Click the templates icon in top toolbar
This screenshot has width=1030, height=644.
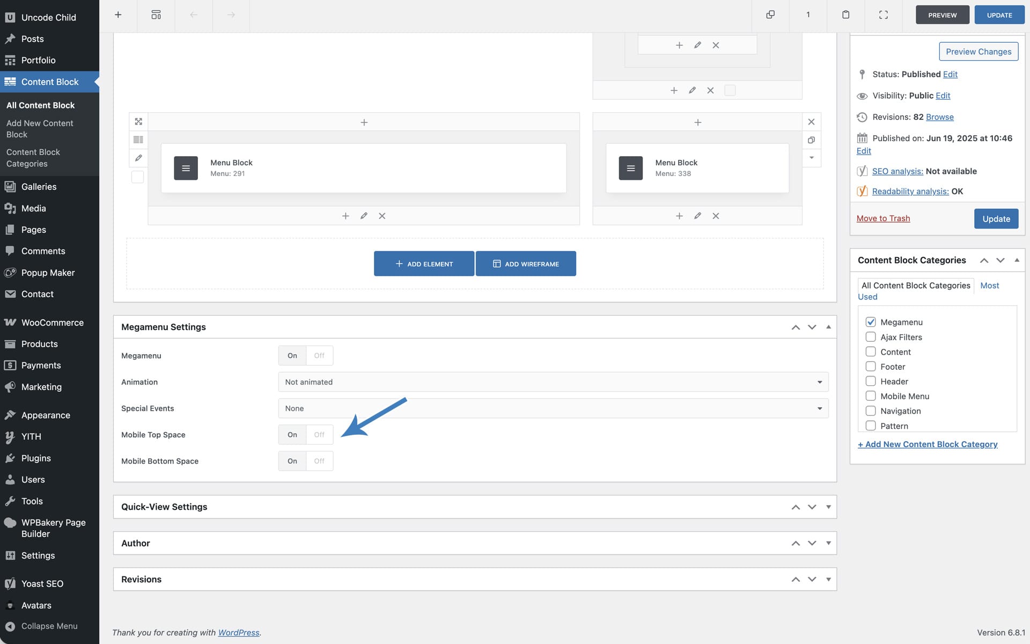(x=156, y=15)
